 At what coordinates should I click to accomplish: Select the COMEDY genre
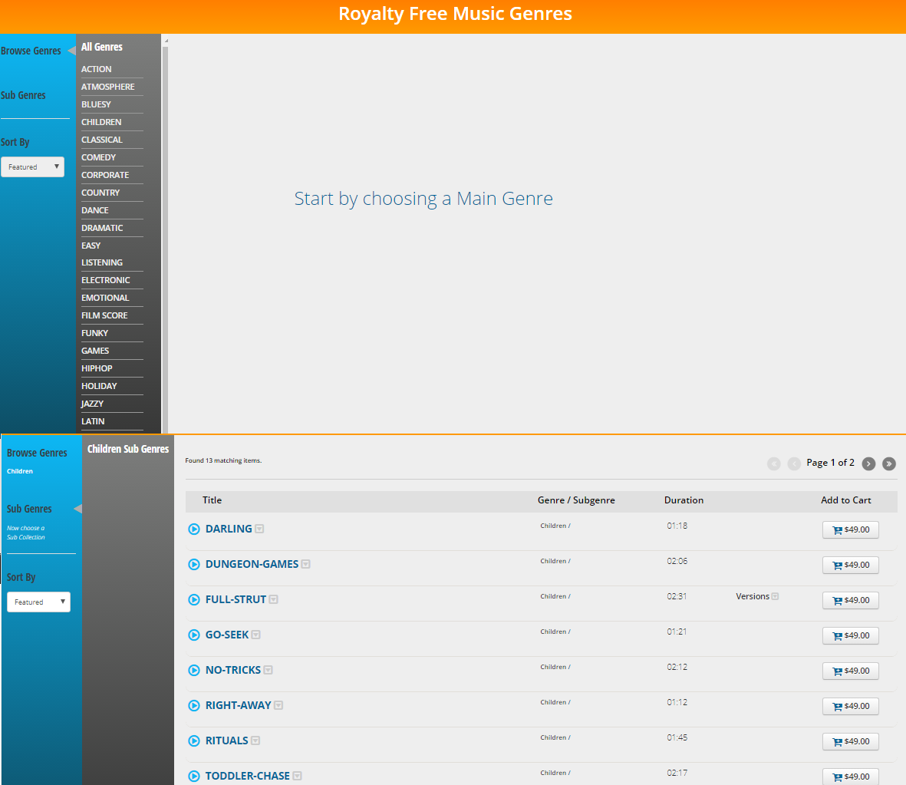pos(99,157)
